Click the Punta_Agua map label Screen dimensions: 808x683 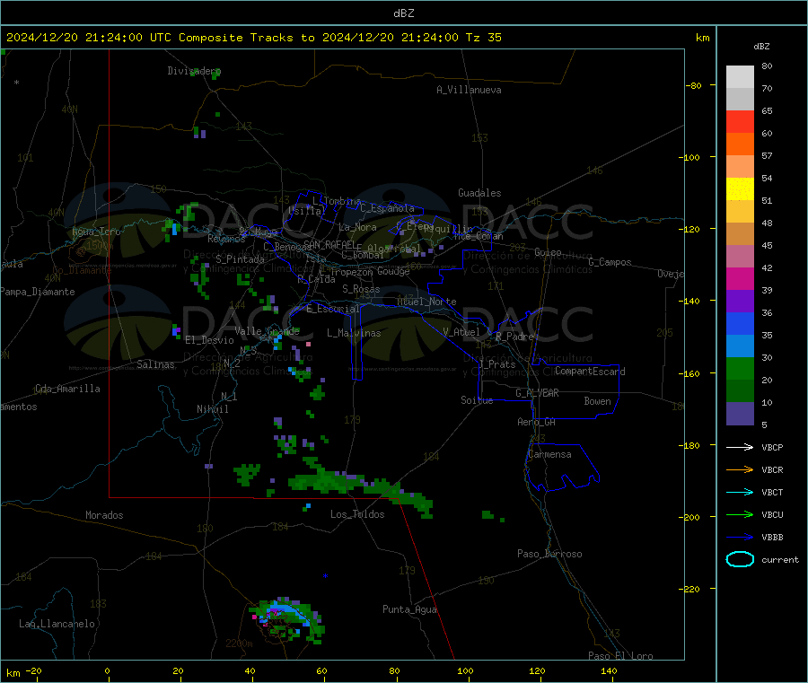[x=409, y=609]
